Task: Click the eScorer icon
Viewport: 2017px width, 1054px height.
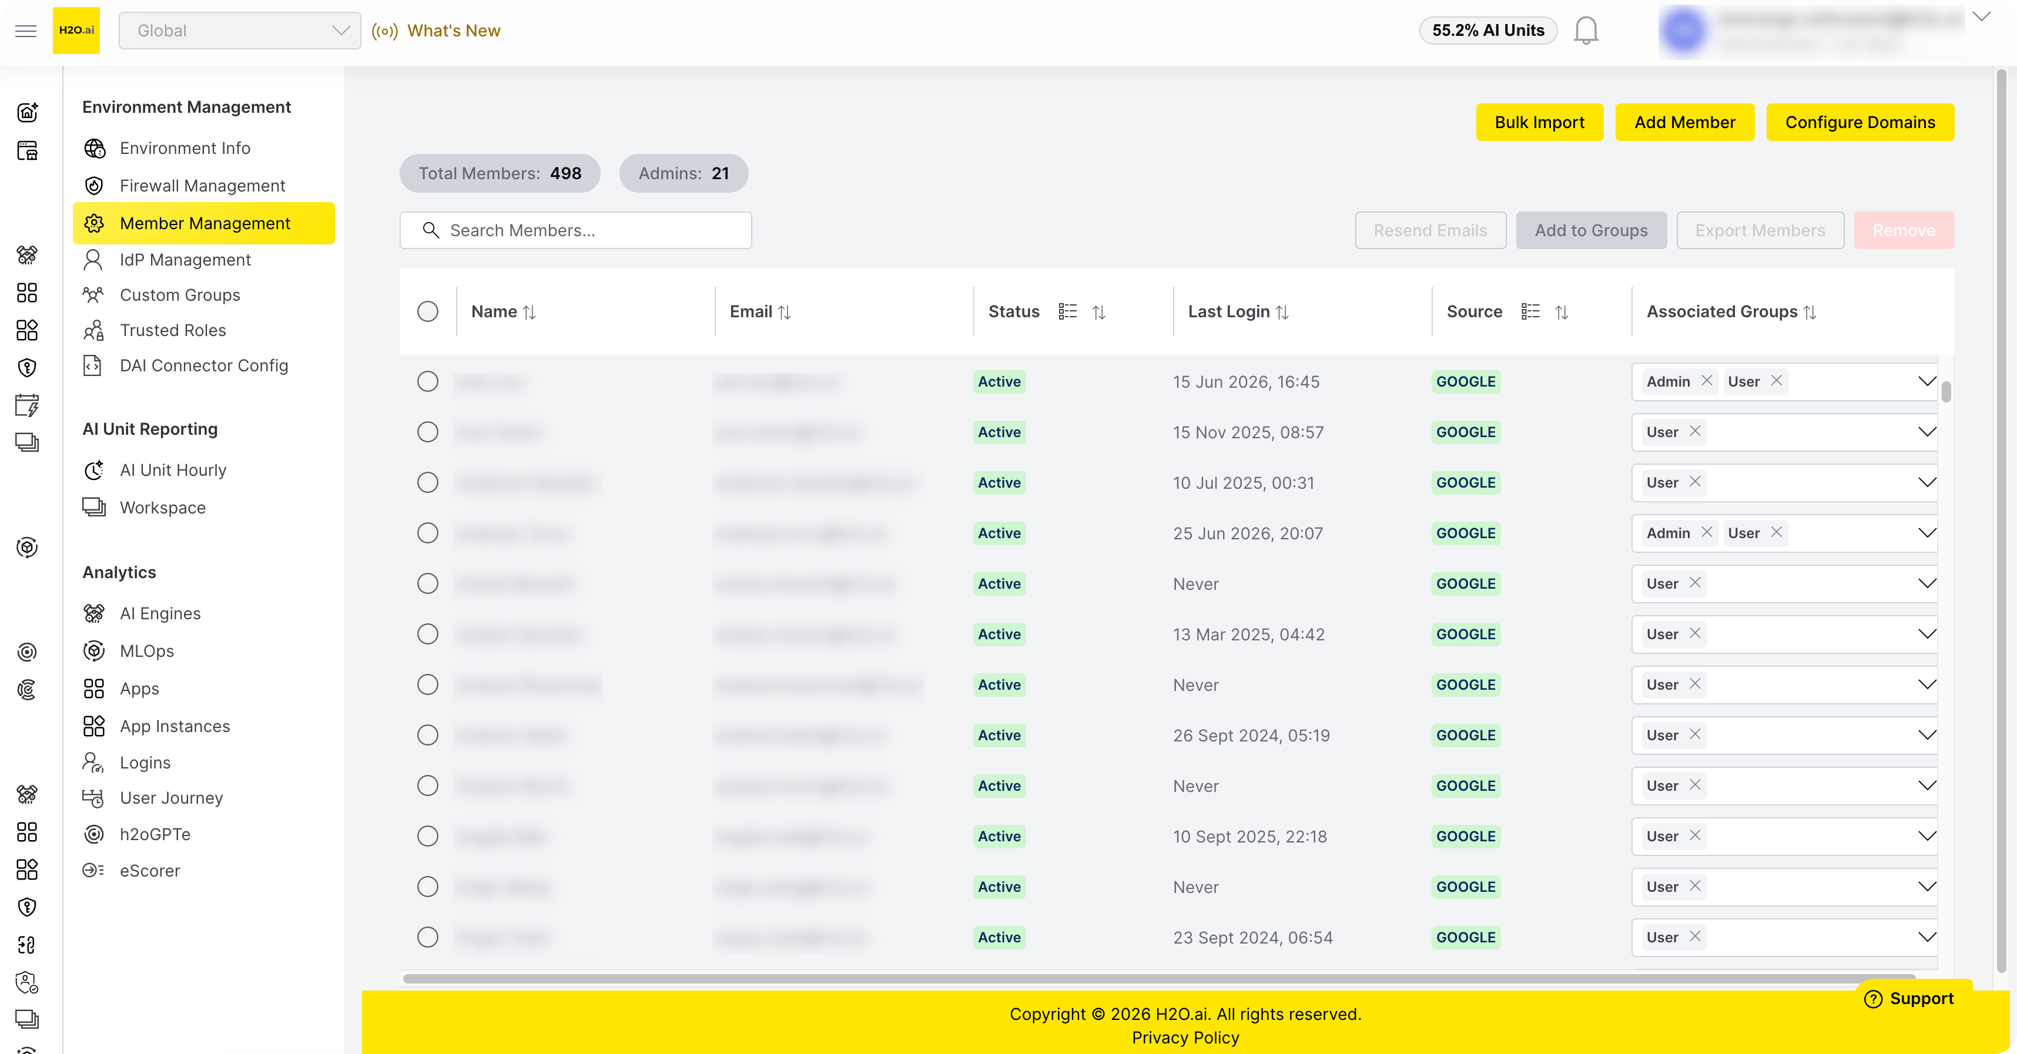Action: (x=93, y=870)
